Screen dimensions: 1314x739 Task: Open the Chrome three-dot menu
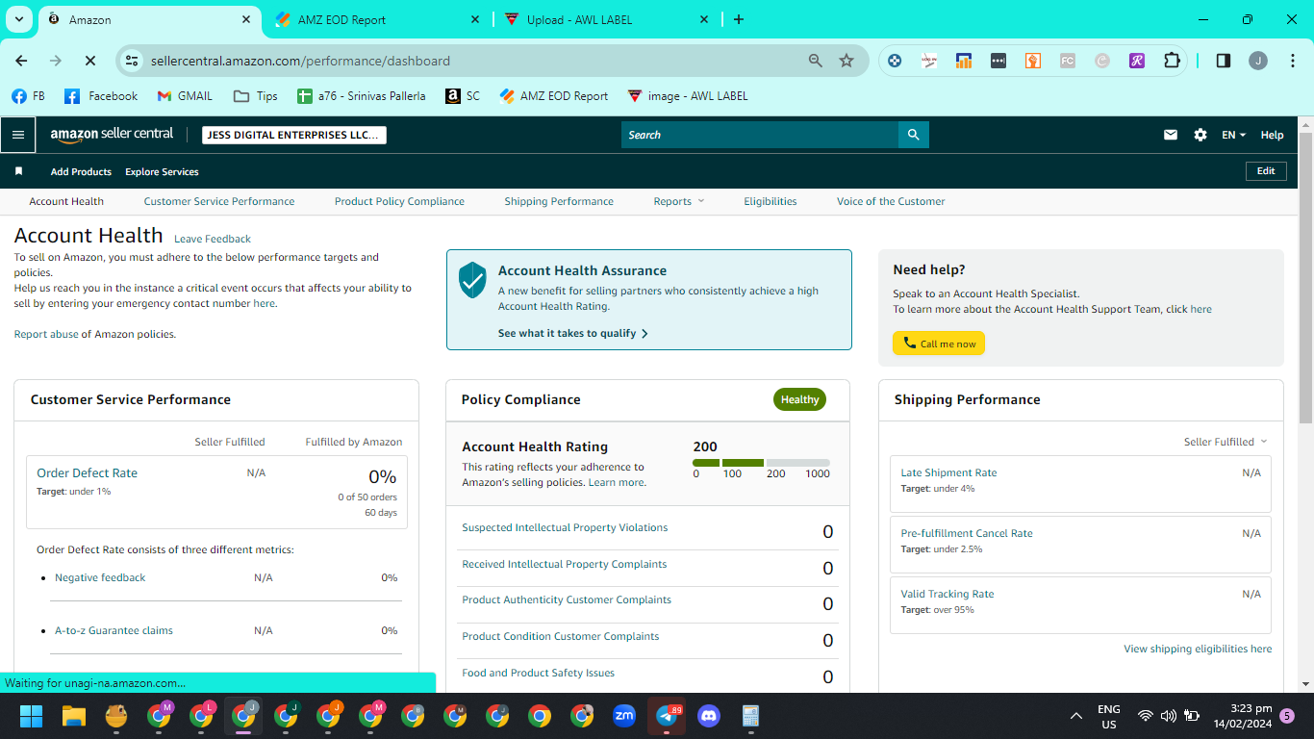click(x=1291, y=61)
